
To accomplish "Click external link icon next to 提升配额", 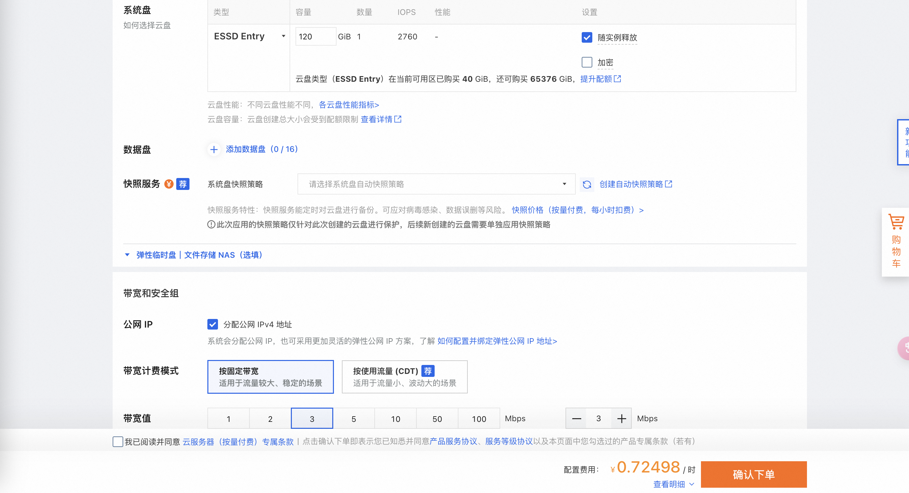I will pos(617,79).
